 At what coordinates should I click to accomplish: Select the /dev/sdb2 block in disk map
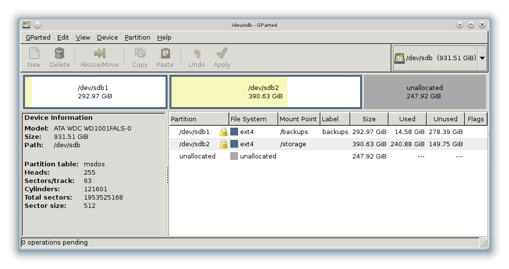[x=265, y=92]
